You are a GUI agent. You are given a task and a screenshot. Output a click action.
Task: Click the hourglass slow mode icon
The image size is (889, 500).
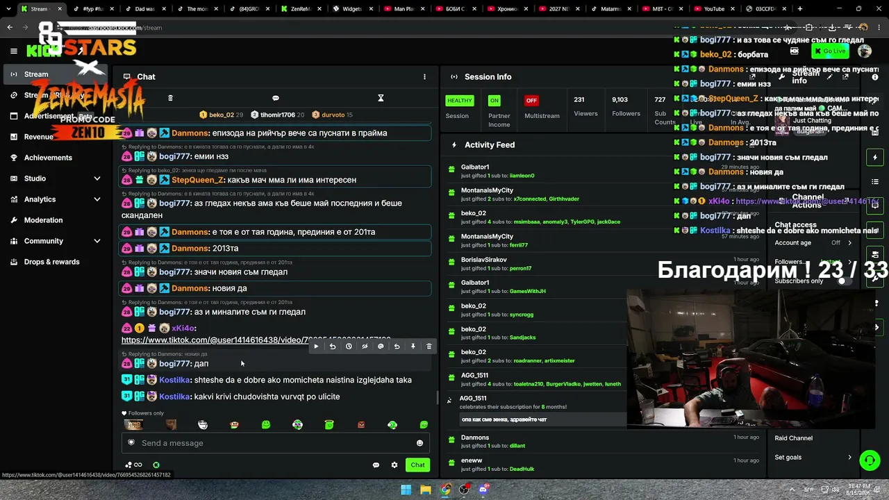[x=381, y=98]
